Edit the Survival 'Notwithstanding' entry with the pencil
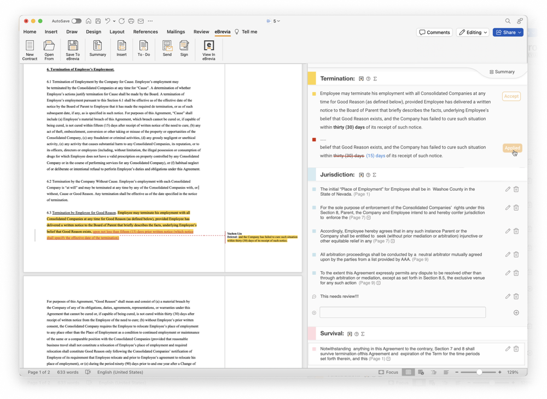The image size is (547, 399). pos(508,349)
